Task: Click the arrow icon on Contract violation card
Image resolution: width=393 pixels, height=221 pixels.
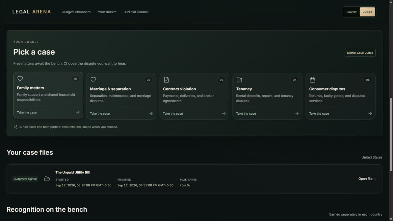Action: (224, 114)
